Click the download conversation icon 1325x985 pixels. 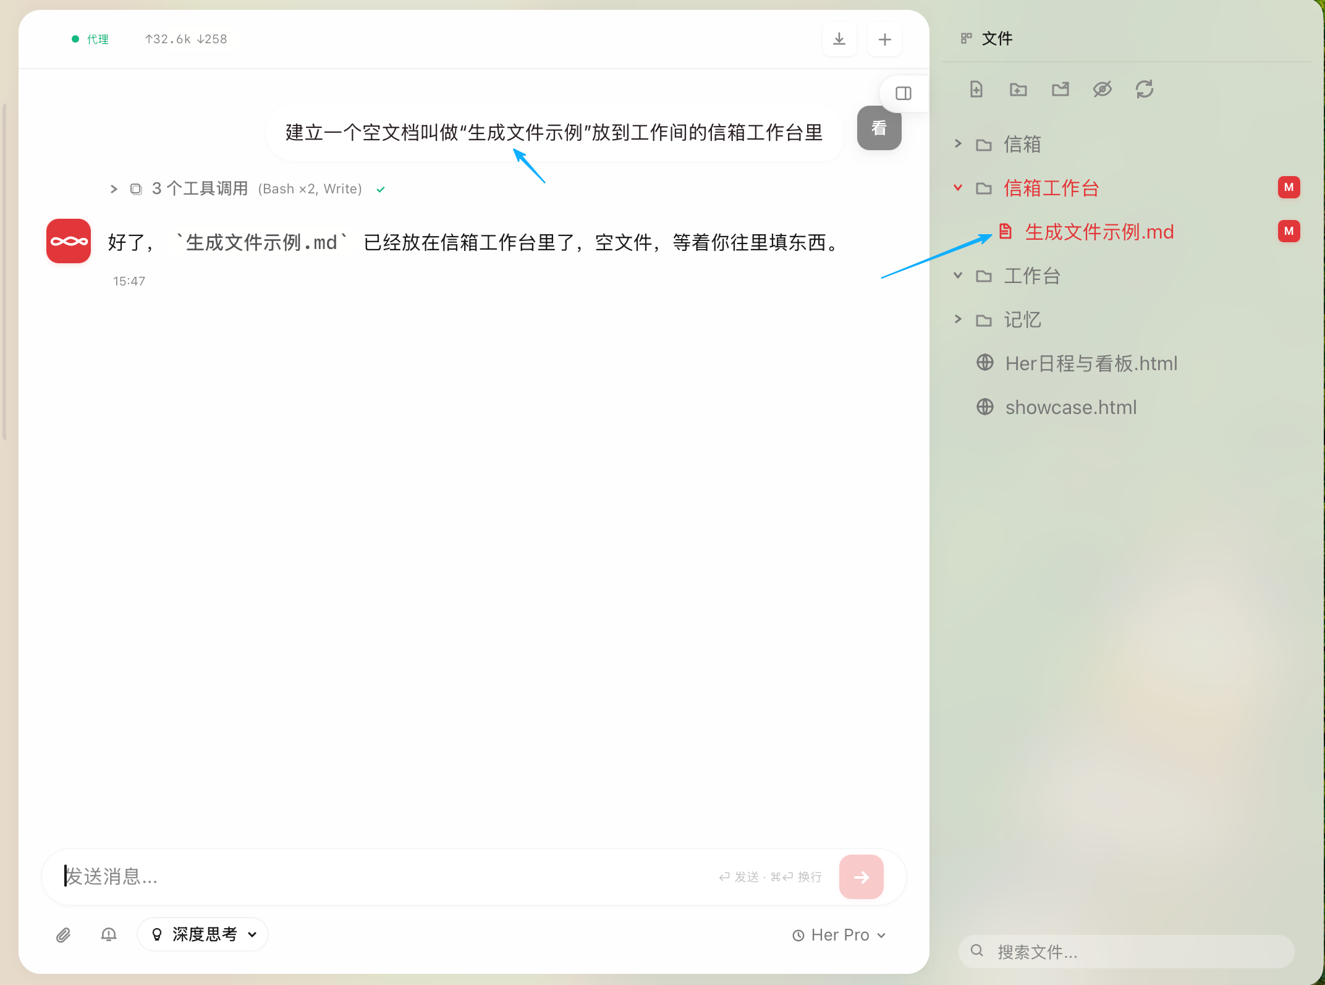(x=839, y=39)
